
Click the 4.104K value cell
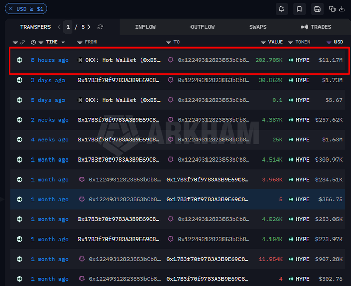click(x=272, y=239)
